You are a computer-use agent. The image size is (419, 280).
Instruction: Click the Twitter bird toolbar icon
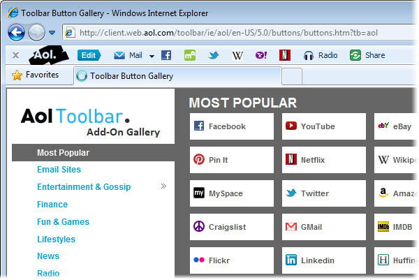214,55
